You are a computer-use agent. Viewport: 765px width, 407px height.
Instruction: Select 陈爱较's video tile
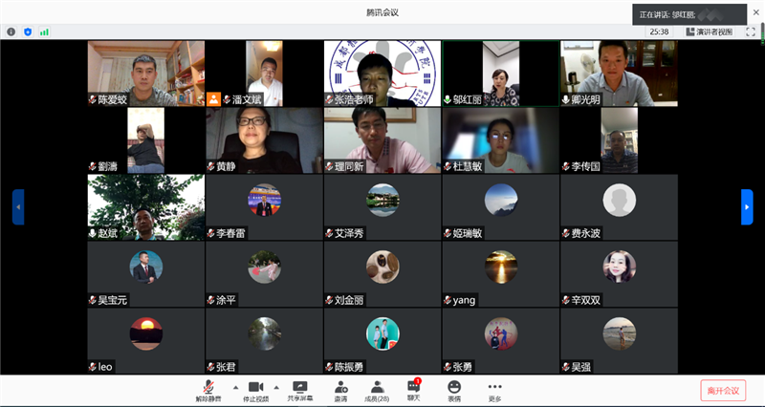click(145, 73)
